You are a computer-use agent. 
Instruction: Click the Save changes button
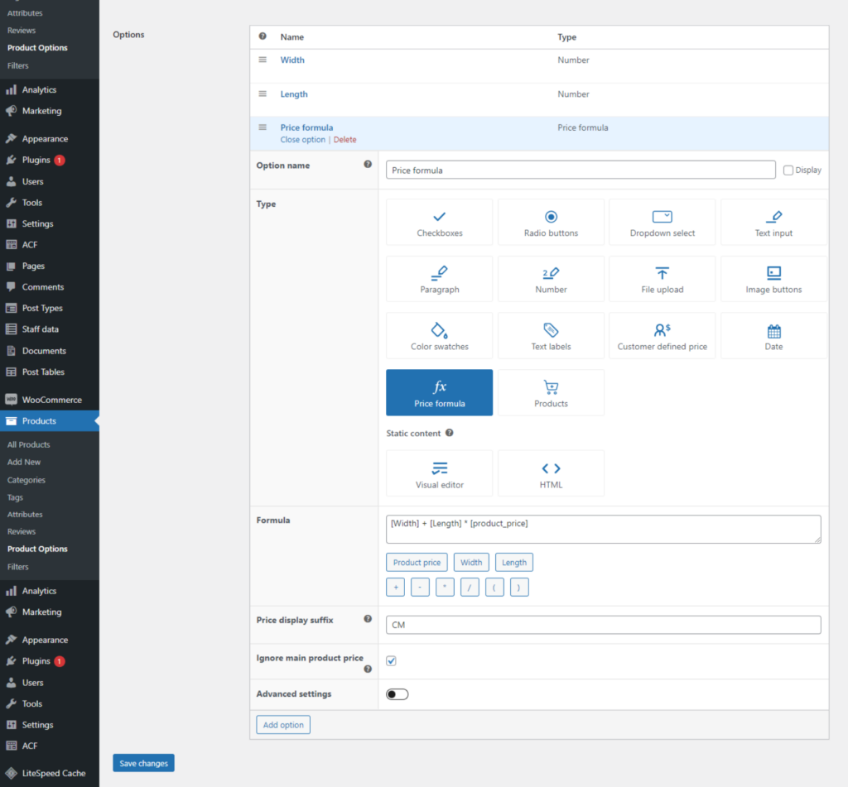(143, 763)
